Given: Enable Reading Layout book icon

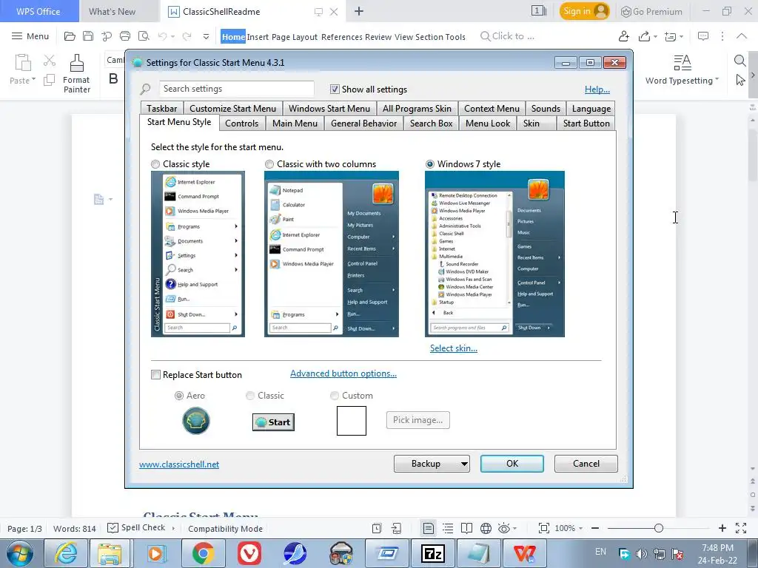Looking at the screenshot, I should [x=466, y=528].
